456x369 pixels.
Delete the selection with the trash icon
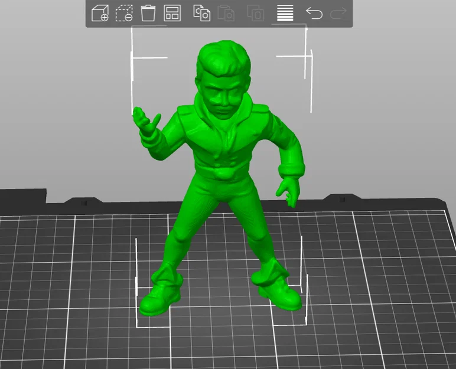point(148,14)
